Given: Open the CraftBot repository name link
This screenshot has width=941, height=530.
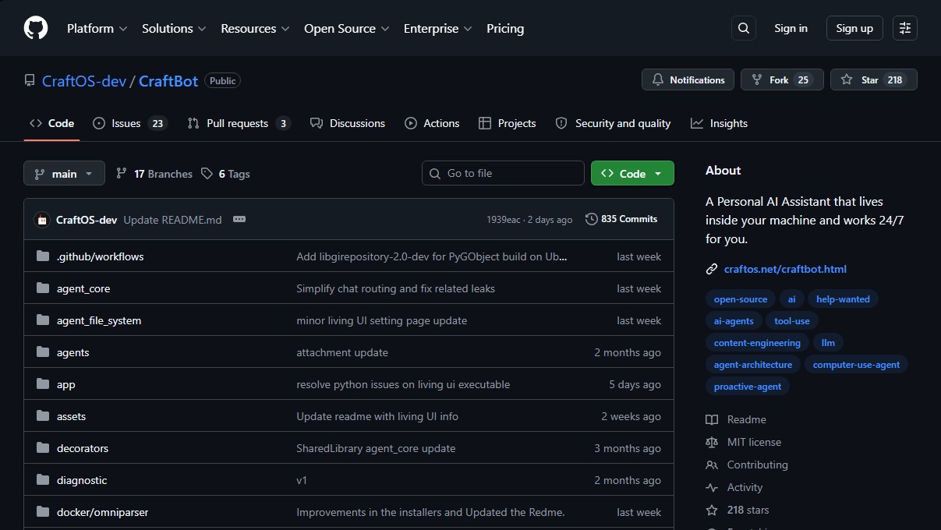Looking at the screenshot, I should (x=168, y=80).
